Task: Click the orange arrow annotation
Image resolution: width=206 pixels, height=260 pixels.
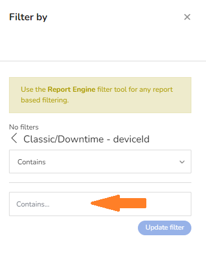Action: pyautogui.click(x=118, y=203)
